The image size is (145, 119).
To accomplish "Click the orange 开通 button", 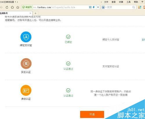I will [x=92, y=114].
